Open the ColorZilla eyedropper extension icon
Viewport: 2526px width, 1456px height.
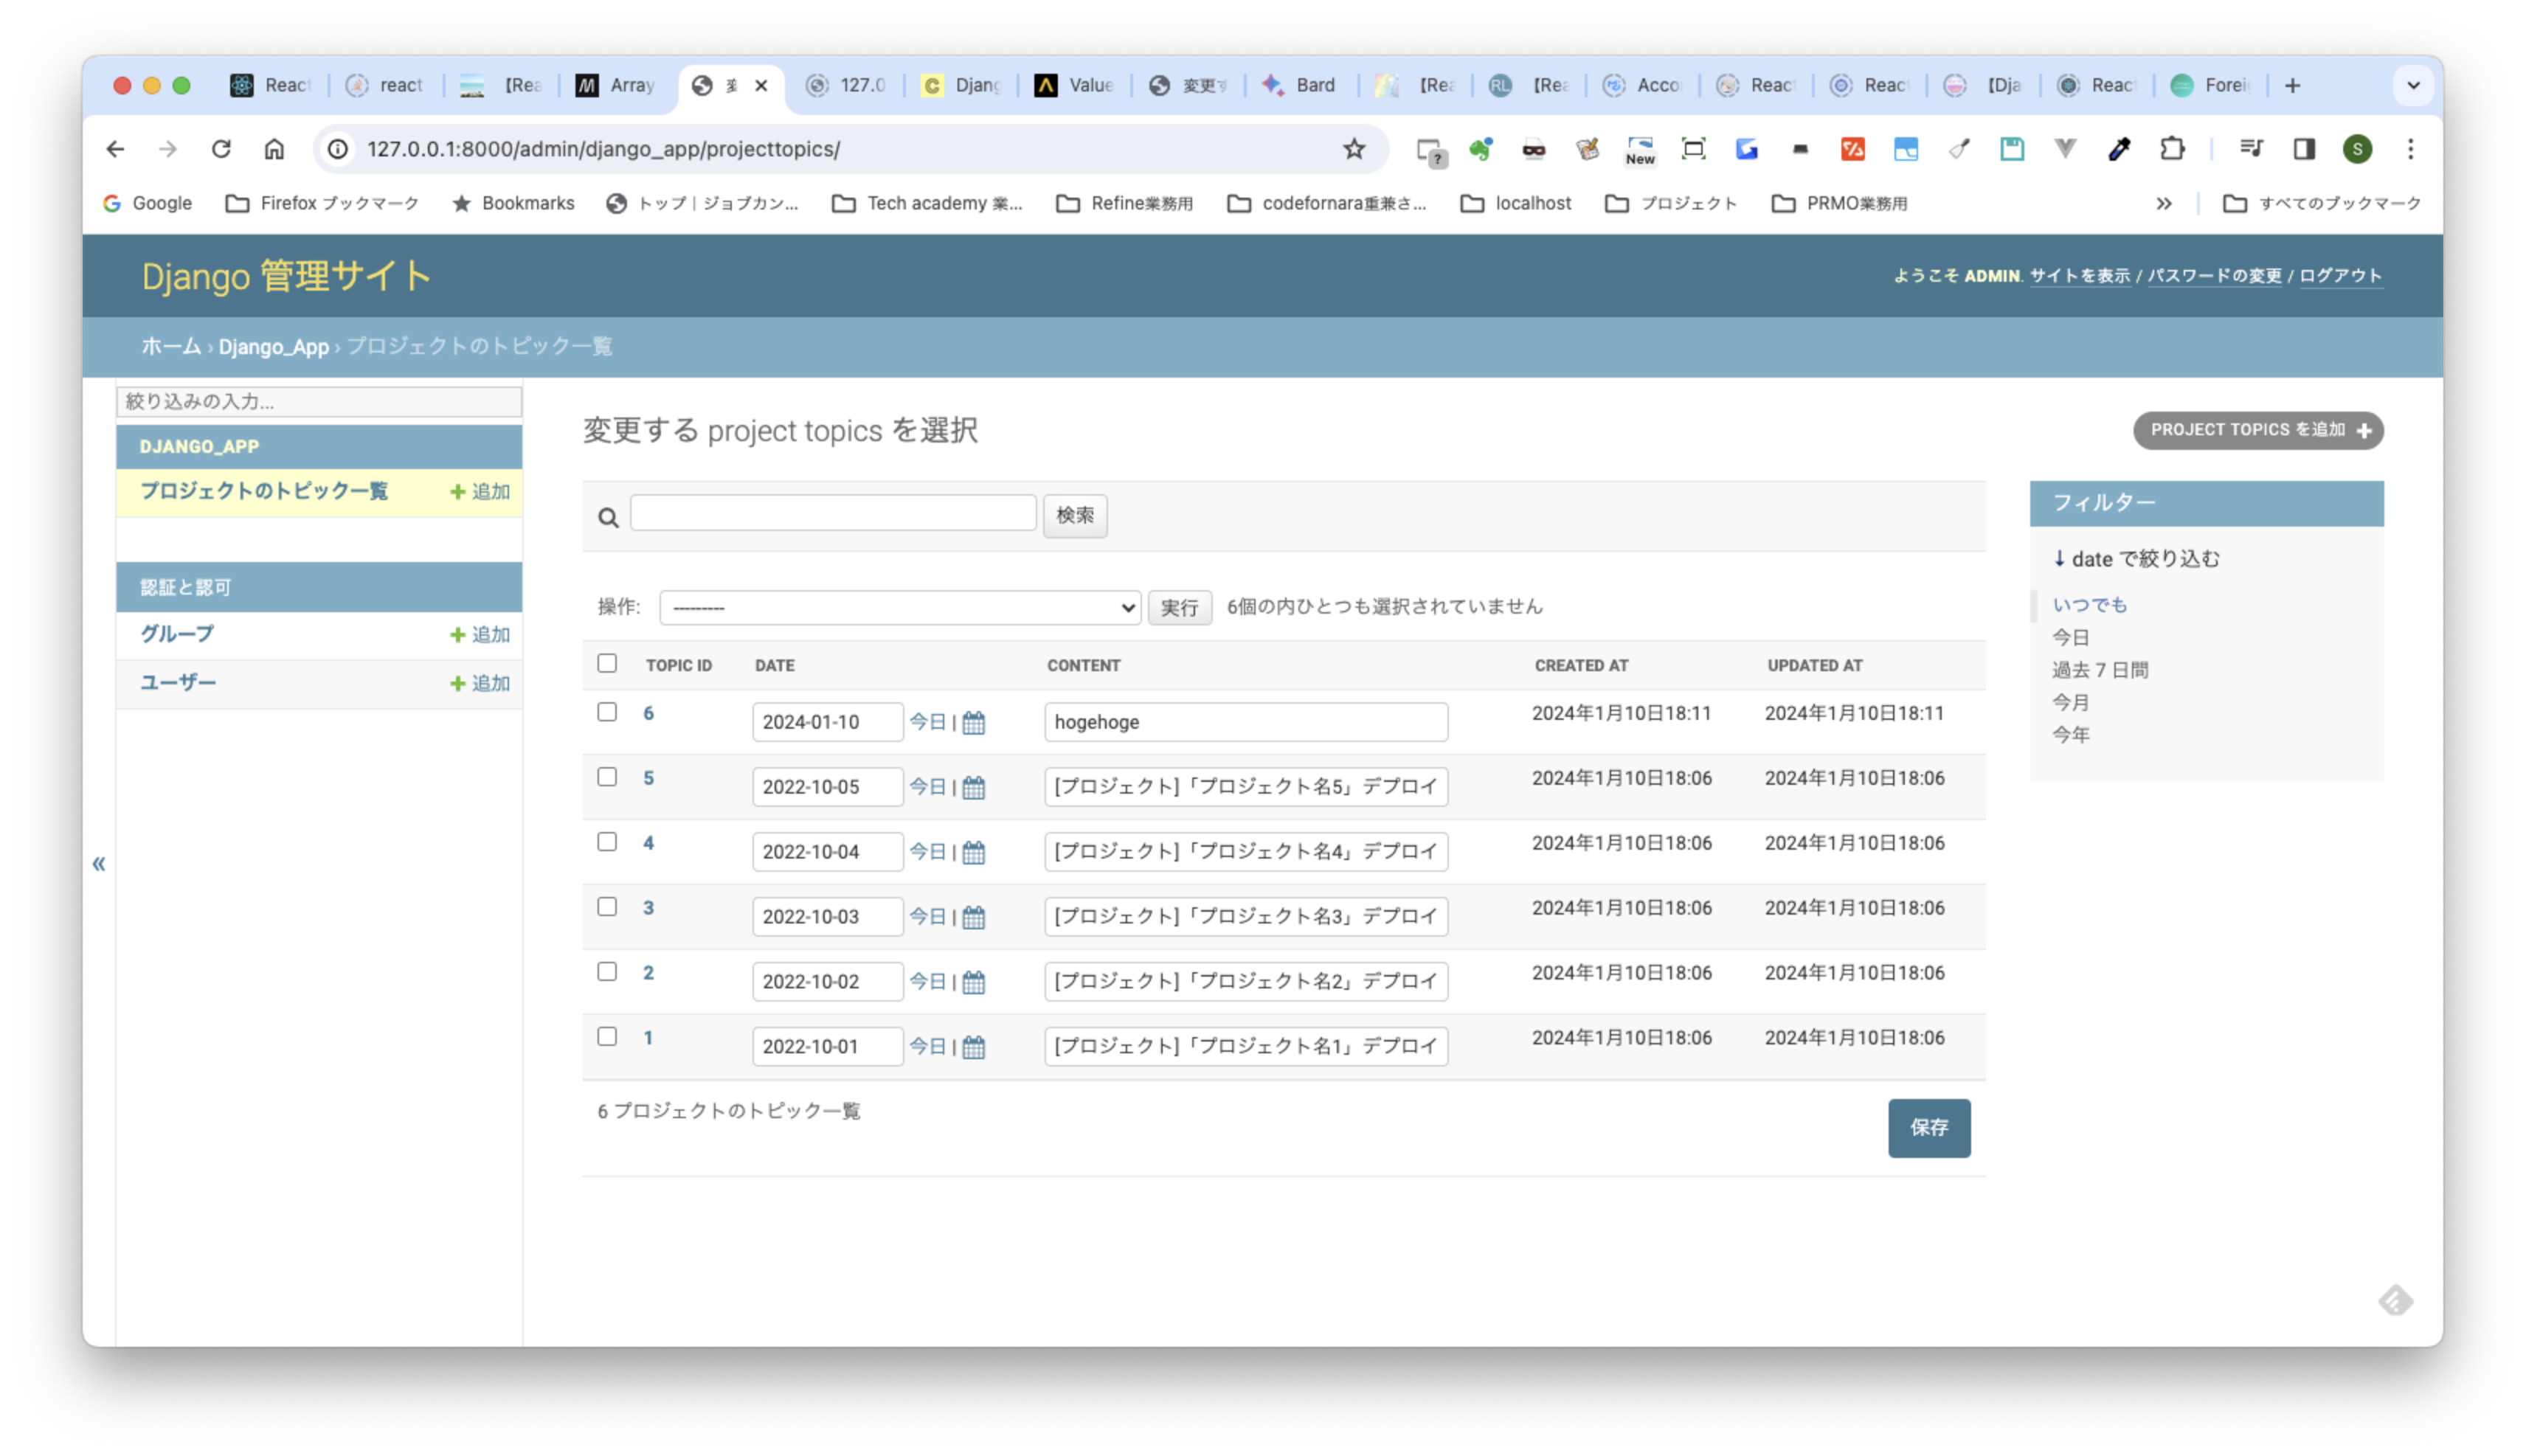point(2119,148)
